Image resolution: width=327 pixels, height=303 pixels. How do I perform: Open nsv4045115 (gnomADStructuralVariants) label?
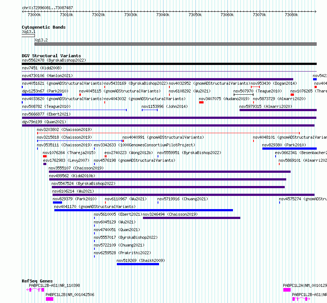[x=120, y=91]
